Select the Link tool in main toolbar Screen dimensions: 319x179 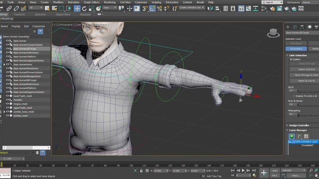point(9,8)
